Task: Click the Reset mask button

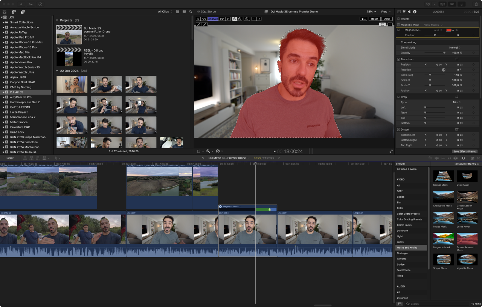Action: [374, 19]
